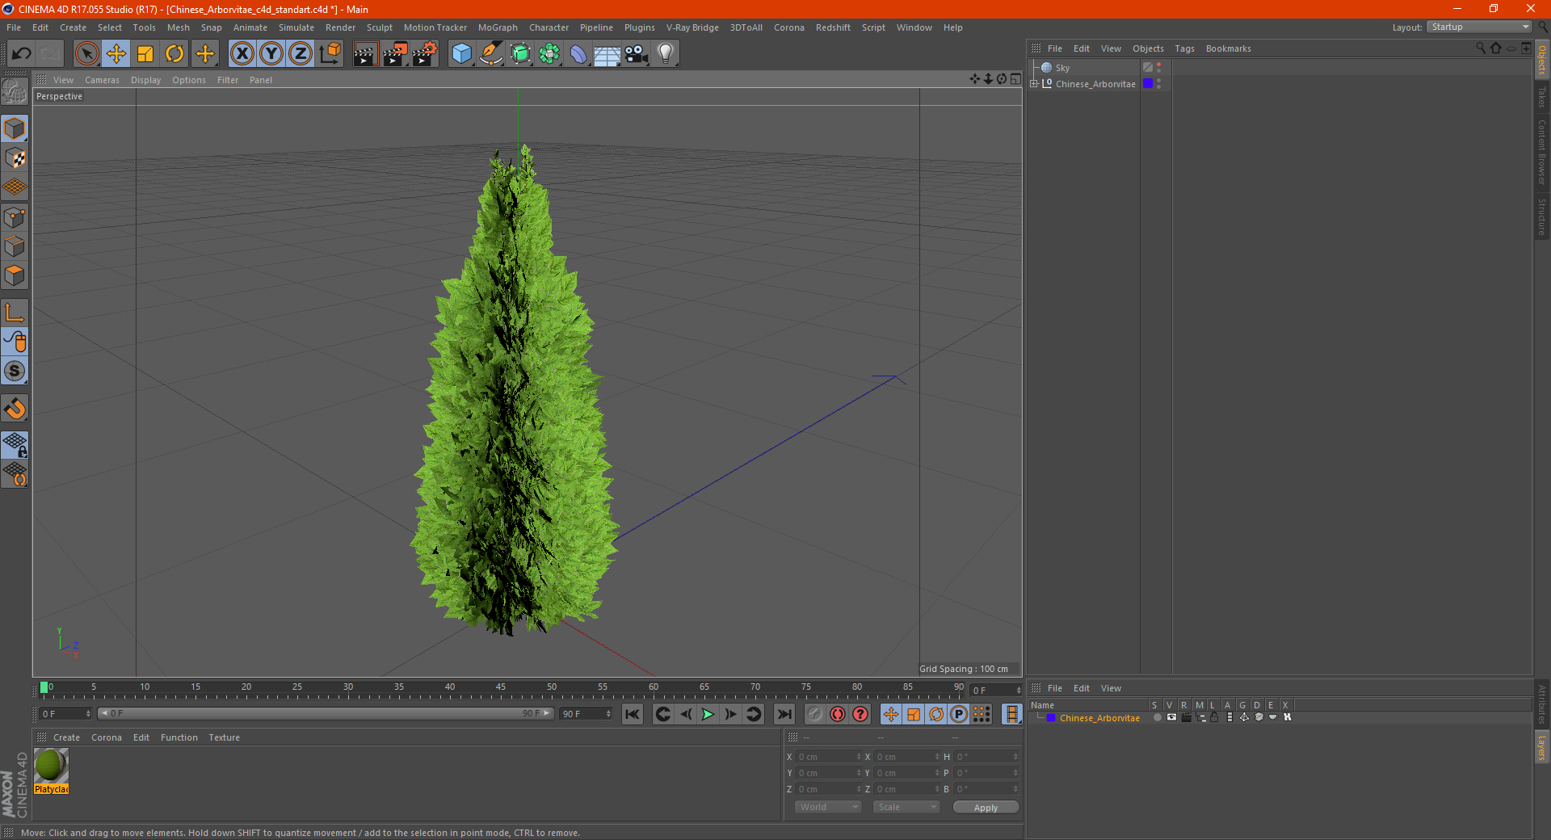This screenshot has width=1551, height=840.
Task: Click the spline Pen tool icon
Action: point(491,54)
